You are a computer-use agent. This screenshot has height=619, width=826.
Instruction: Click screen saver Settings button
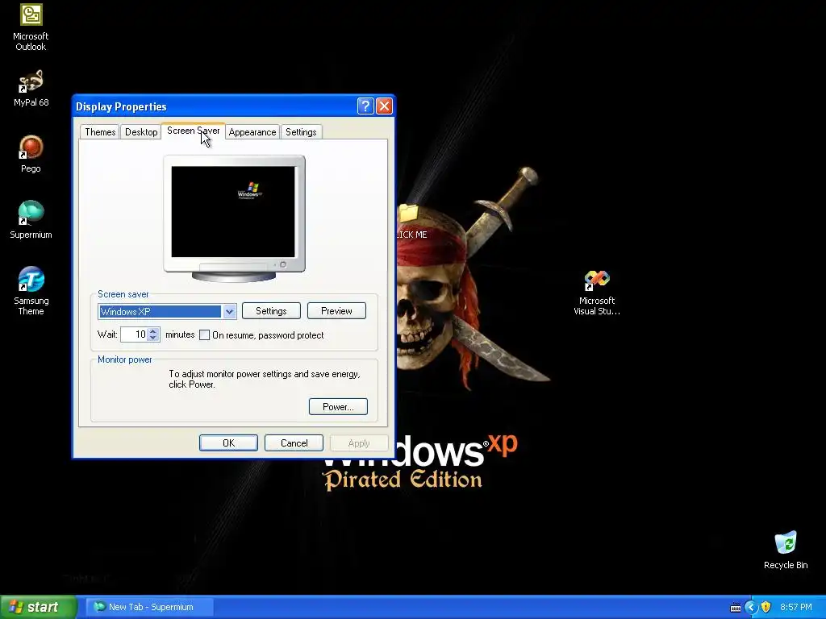pyautogui.click(x=271, y=311)
